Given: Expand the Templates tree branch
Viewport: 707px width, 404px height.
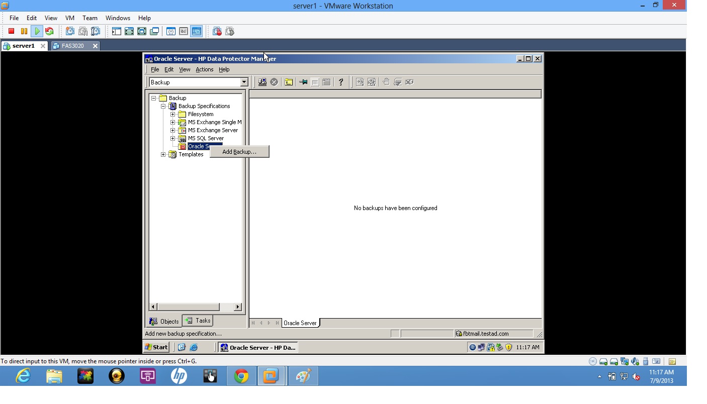Looking at the screenshot, I should (x=163, y=154).
